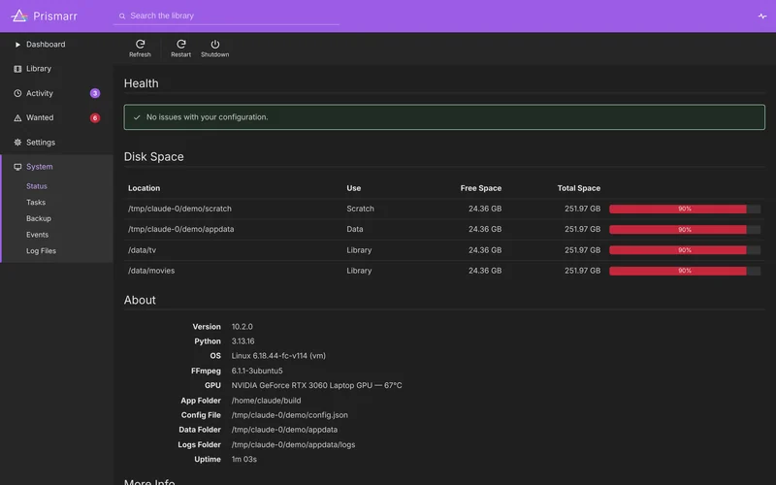Click the Wanted warning triangle icon
The width and height of the screenshot is (776, 485).
click(17, 117)
